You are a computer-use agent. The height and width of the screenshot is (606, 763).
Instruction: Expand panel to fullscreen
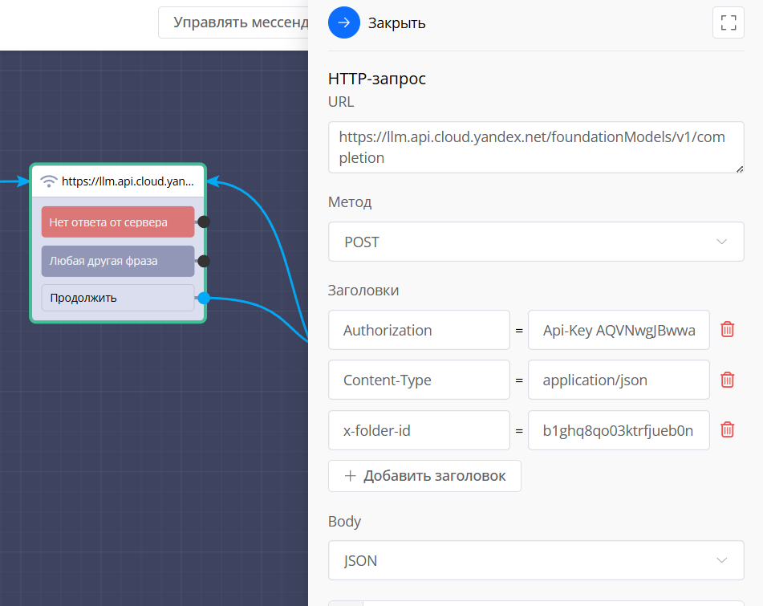728,22
